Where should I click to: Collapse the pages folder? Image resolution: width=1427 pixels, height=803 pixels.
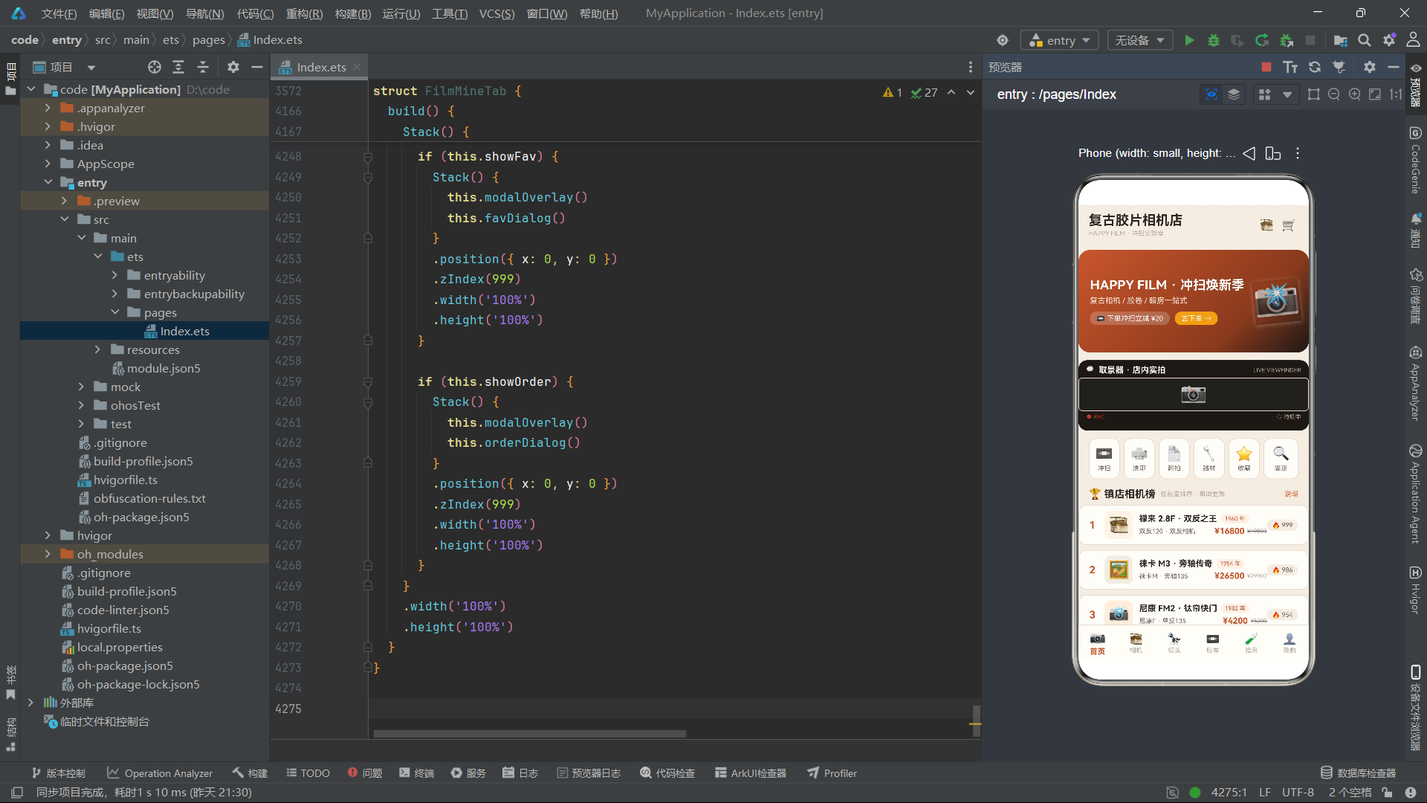point(114,312)
